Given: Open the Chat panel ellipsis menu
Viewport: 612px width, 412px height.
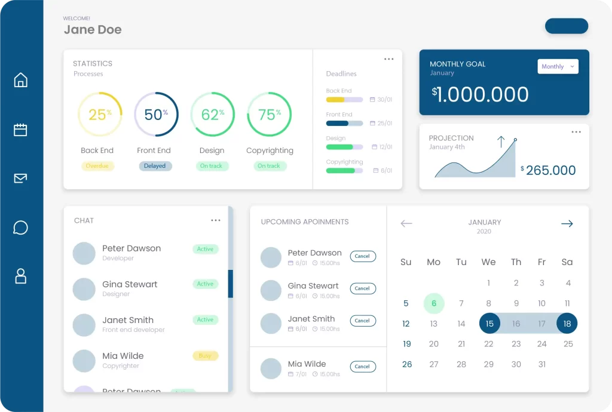Looking at the screenshot, I should click(x=216, y=220).
